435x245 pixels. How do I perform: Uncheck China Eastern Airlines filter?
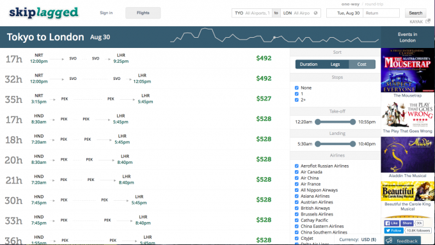[297, 226]
